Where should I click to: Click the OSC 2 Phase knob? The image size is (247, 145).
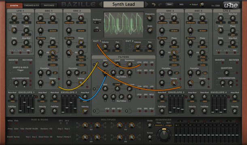(x=81, y=42)
